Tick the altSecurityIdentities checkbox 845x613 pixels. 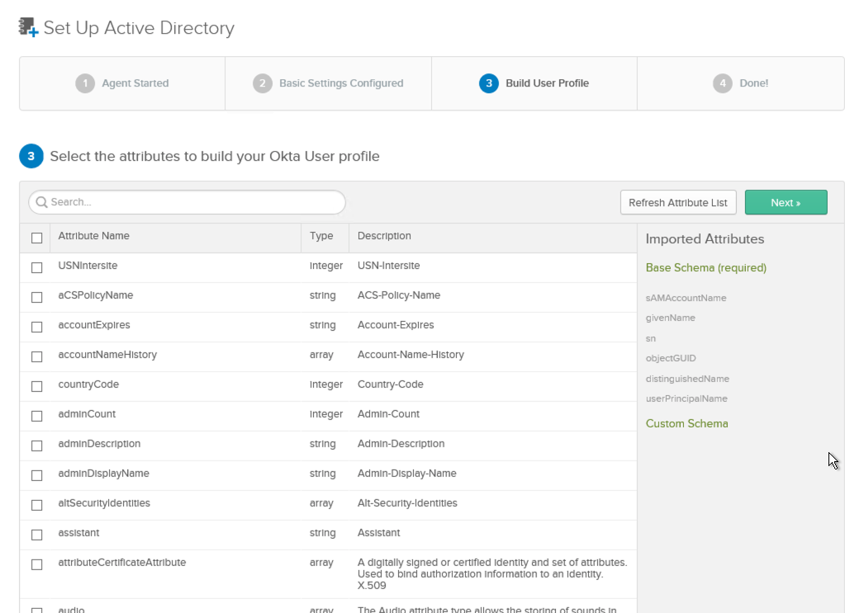[x=36, y=505]
